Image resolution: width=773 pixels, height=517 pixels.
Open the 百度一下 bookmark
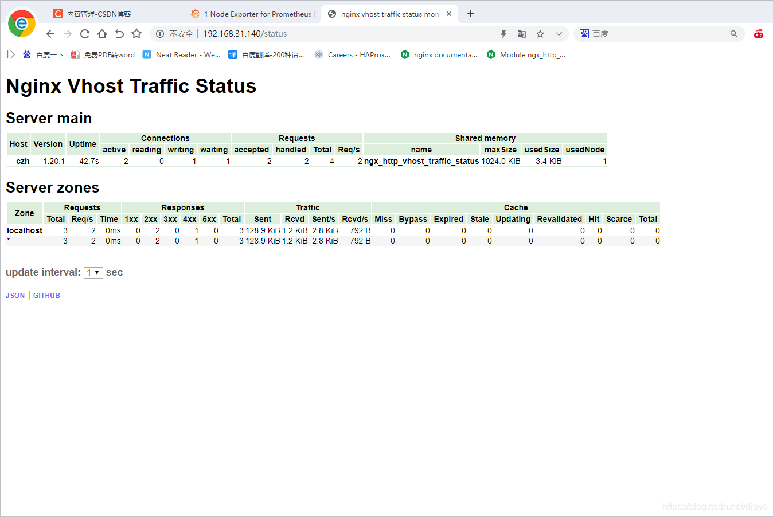point(43,54)
